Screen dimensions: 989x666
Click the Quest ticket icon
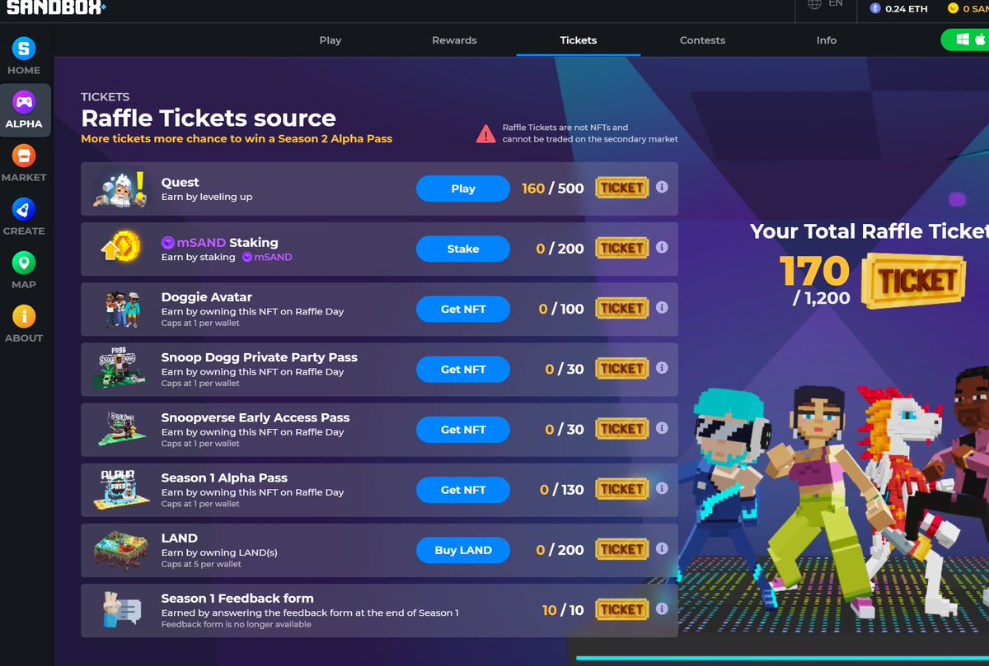click(x=622, y=188)
